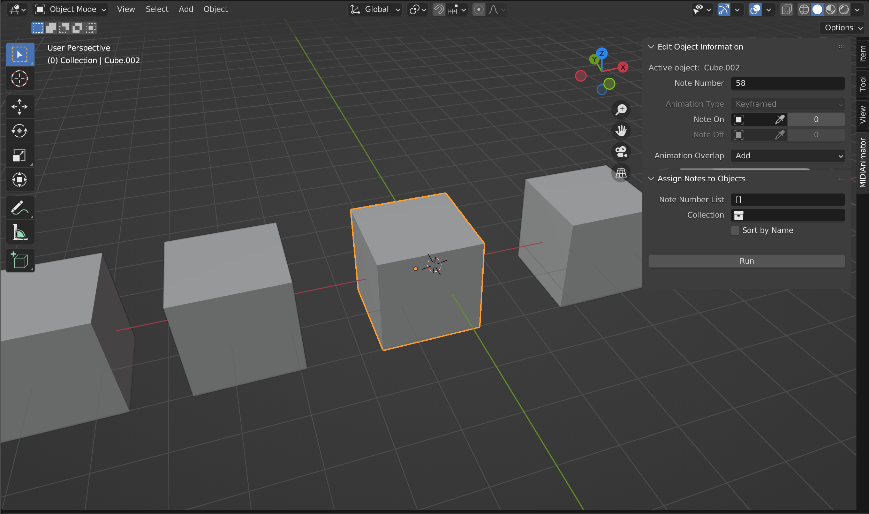Viewport: 869px width, 514px height.
Task: Open the Animation Overlap dropdown
Action: coord(787,156)
